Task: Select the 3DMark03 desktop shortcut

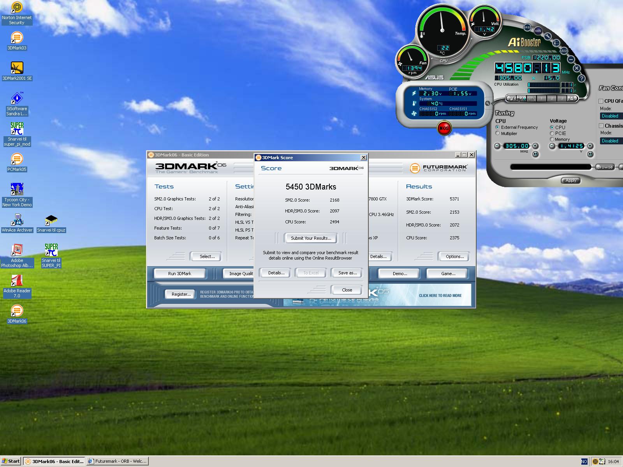Action: (17, 41)
